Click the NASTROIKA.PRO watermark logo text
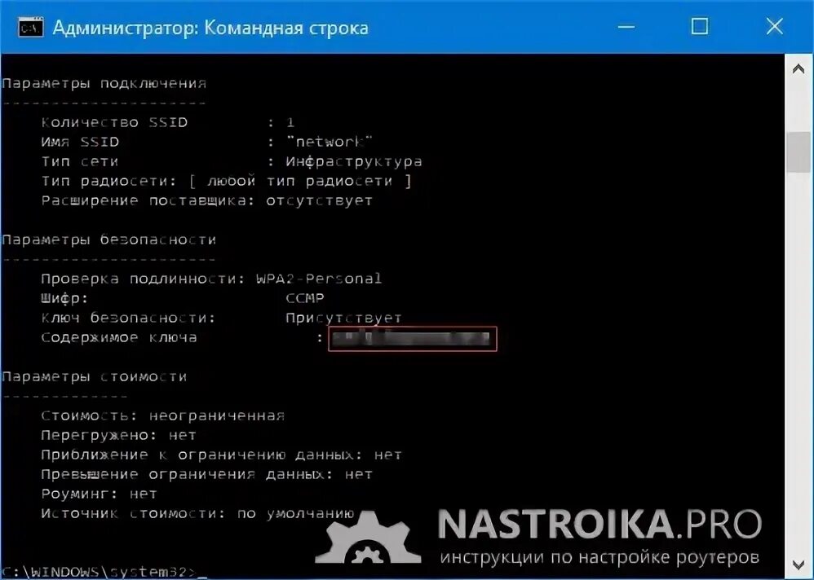 point(599,524)
